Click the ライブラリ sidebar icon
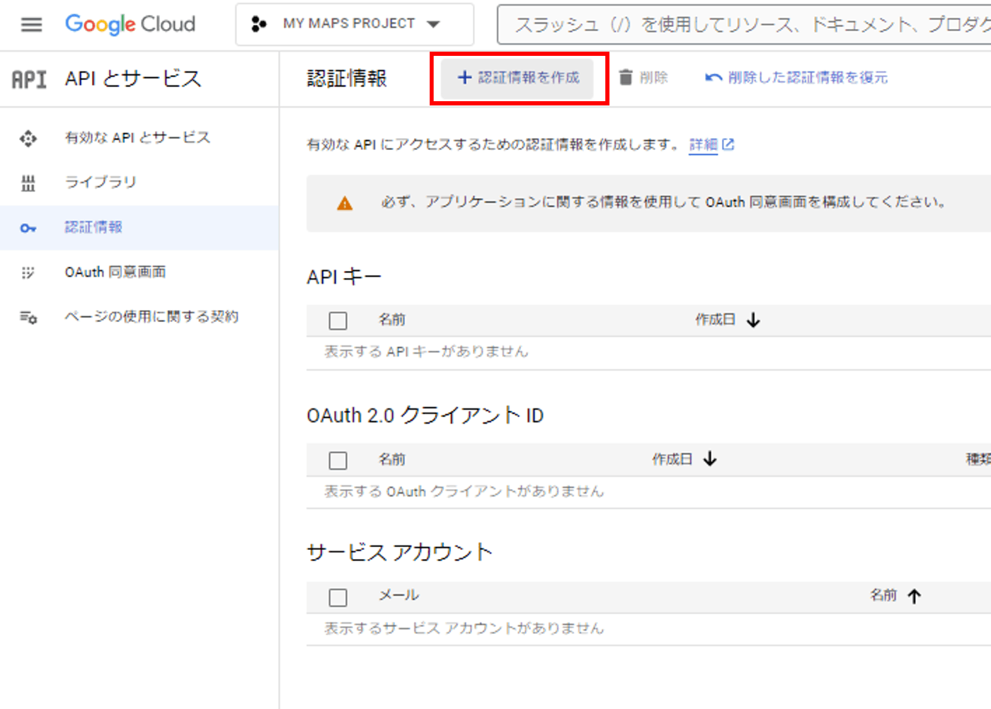Viewport: 991px width, 709px height. [x=28, y=183]
